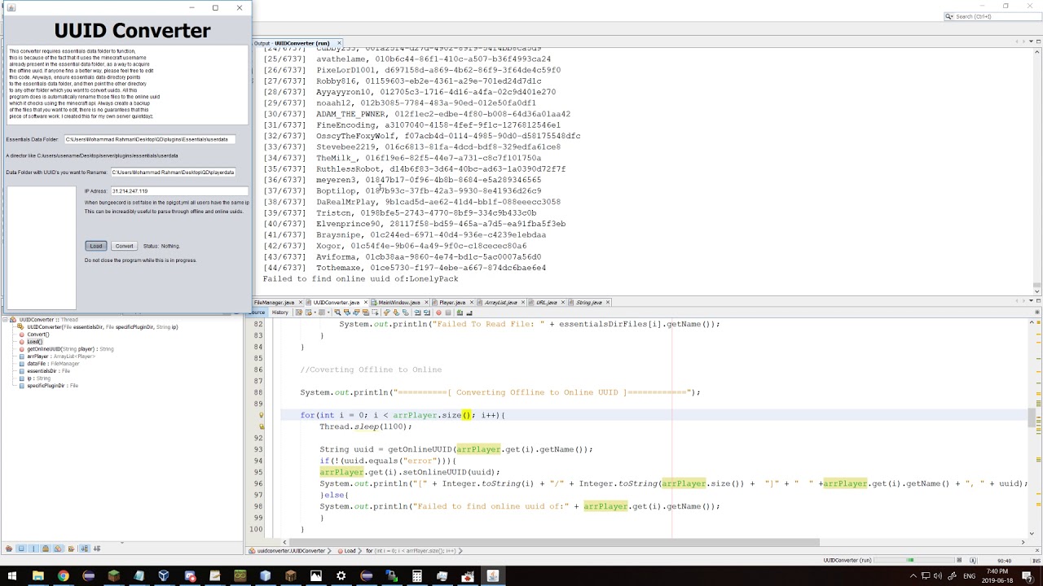This screenshot has height=586, width=1043.
Task: Select UUIDConverter constructor in navigator
Action: click(102, 327)
